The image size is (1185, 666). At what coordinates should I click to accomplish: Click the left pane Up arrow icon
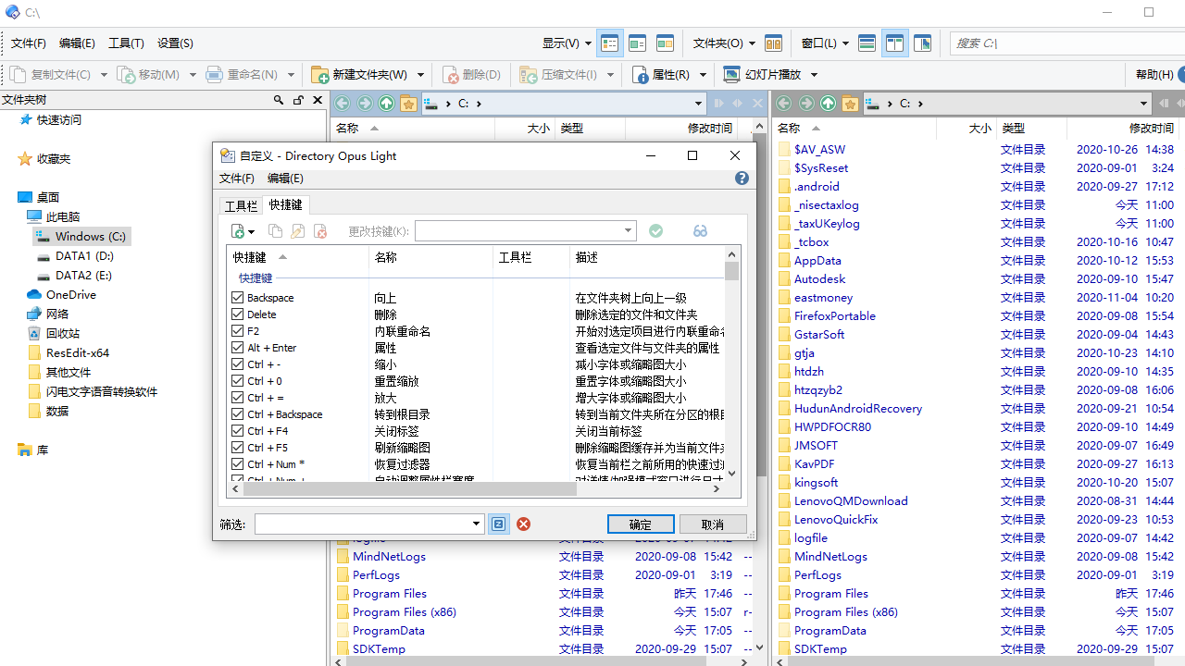[x=387, y=104]
